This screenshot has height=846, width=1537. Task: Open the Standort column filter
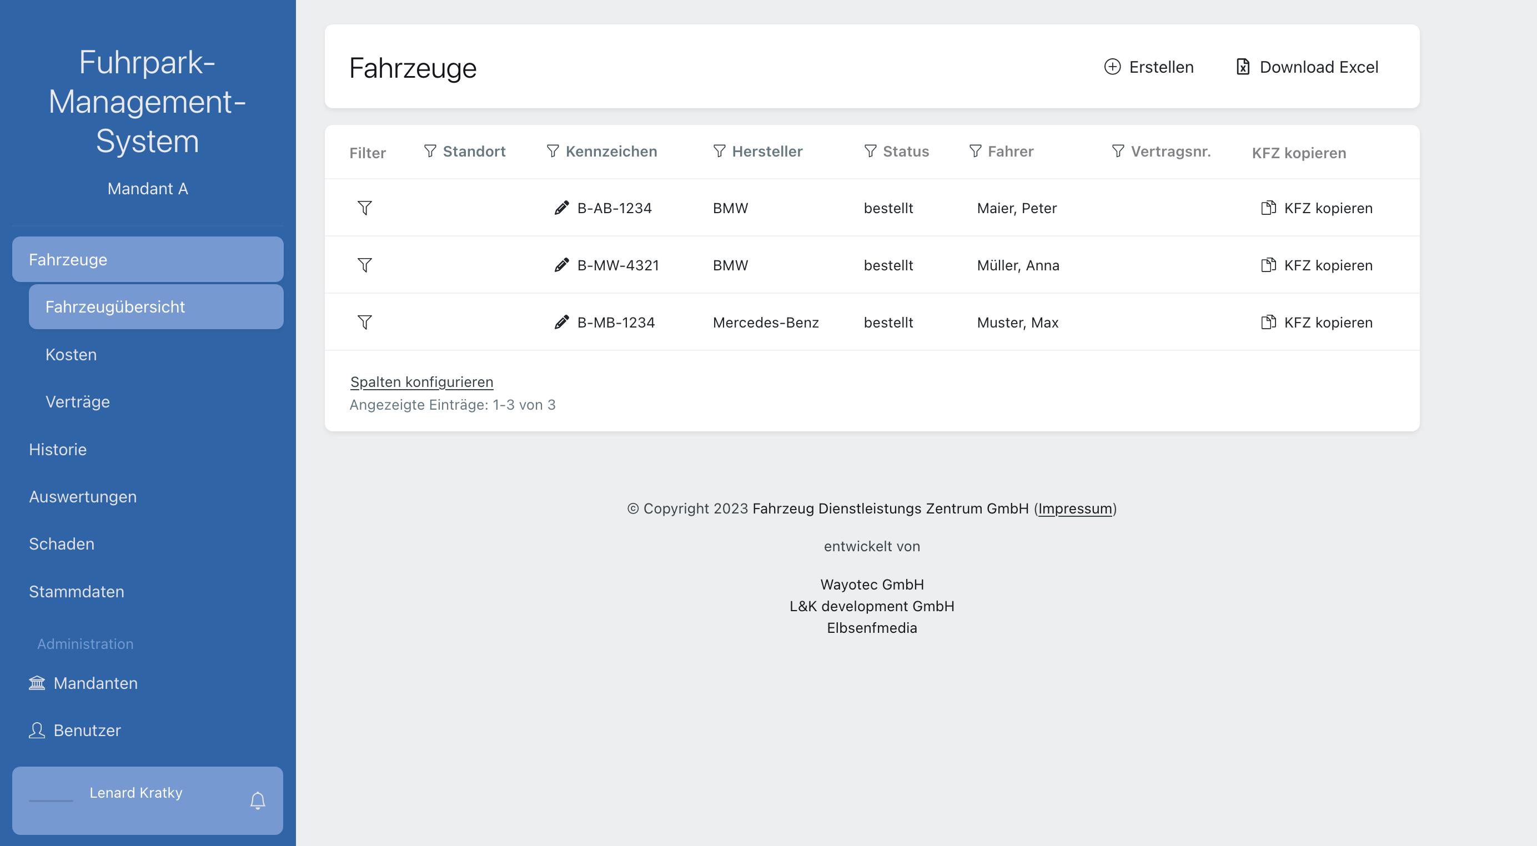tap(430, 152)
